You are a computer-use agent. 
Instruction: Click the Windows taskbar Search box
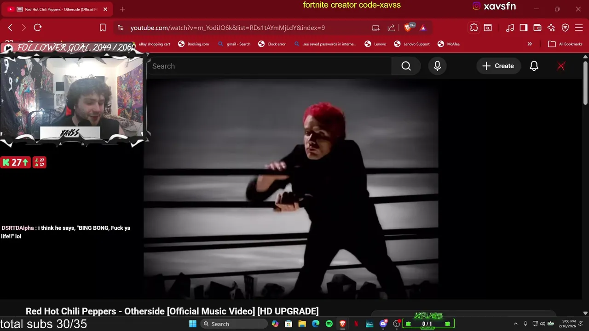(x=233, y=324)
